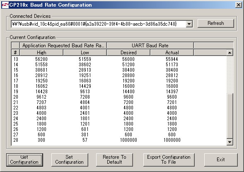Click the Low column header

pyautogui.click(x=85, y=53)
